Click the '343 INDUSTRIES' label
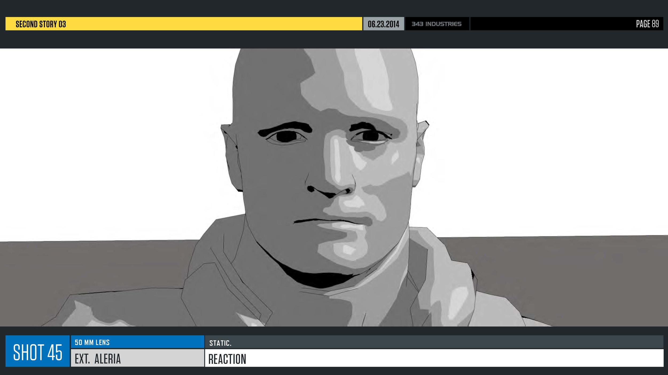 [437, 24]
